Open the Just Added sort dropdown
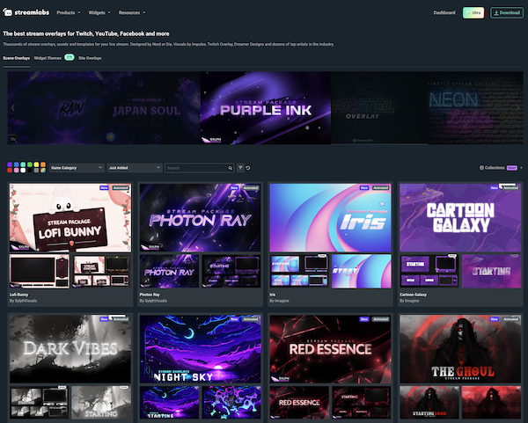Image resolution: width=528 pixels, height=423 pixels. 135,168
